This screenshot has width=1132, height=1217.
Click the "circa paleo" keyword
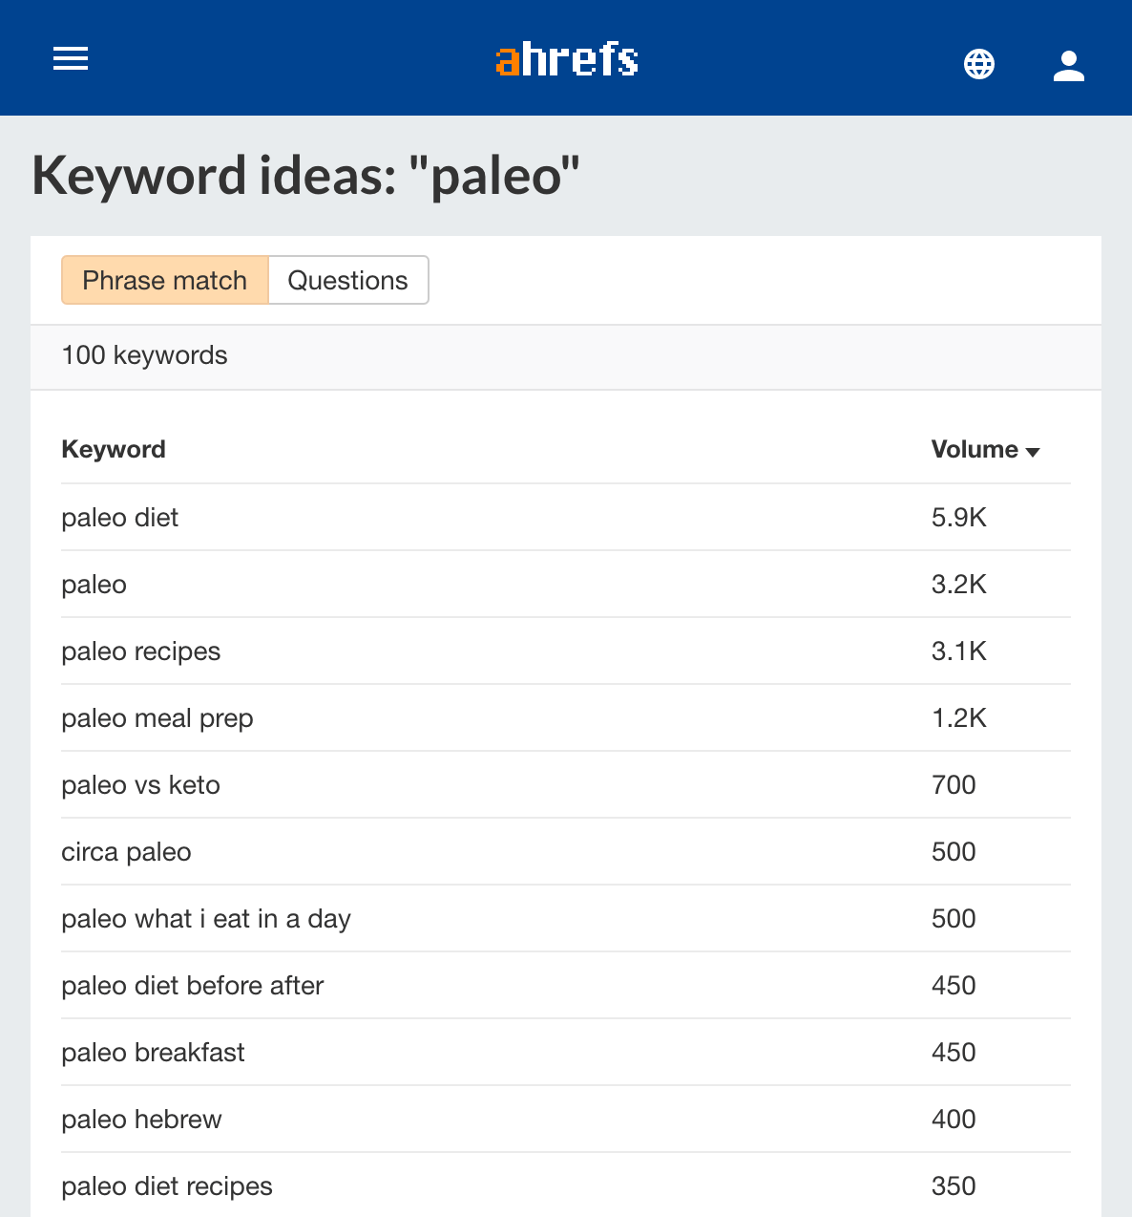(127, 852)
